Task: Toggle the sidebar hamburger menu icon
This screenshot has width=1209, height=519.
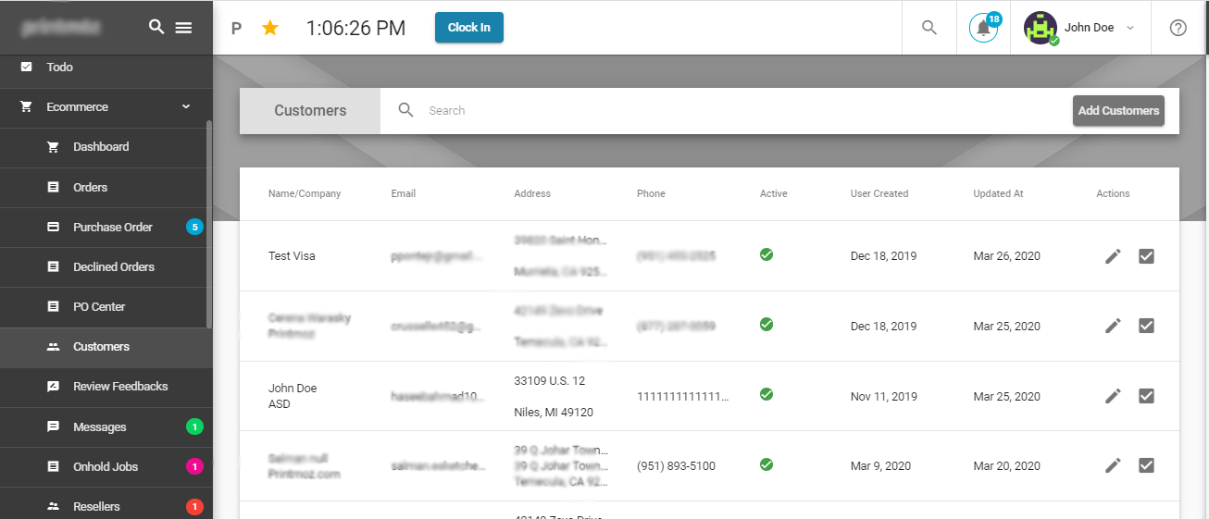Action: 183,28
